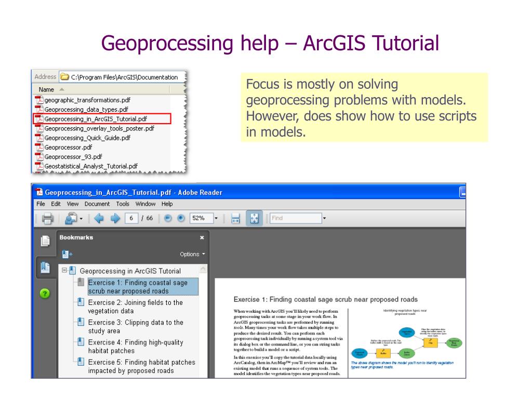The width and height of the screenshot is (532, 399).
Task: Click the Address bar path field
Action: [123, 77]
